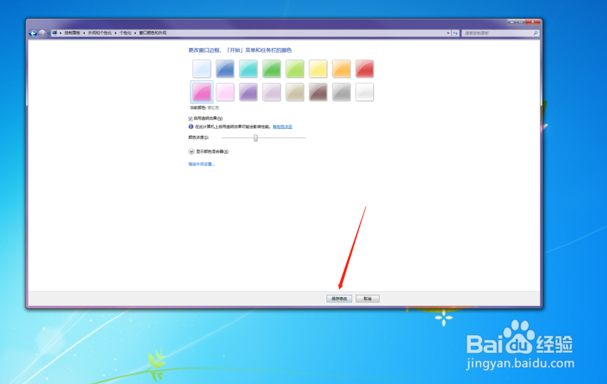Close the window colour settings window
Viewport: 607px width, 384px height.
coord(533,22)
